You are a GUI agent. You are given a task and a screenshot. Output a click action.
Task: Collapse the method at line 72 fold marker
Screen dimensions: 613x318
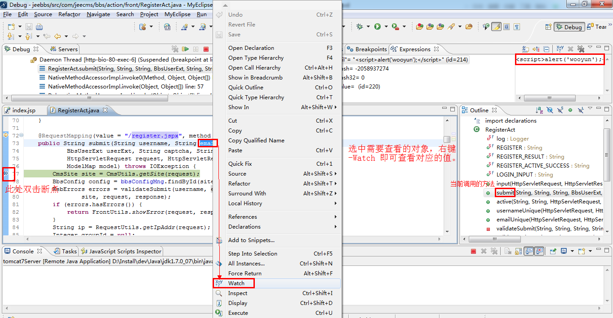pyautogui.click(x=22, y=135)
